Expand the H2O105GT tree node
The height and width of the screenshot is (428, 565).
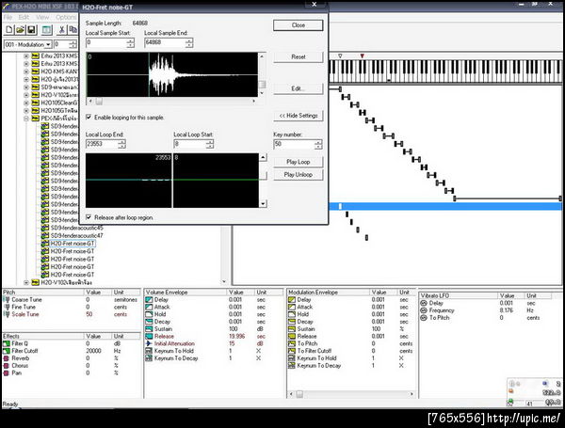pos(26,110)
